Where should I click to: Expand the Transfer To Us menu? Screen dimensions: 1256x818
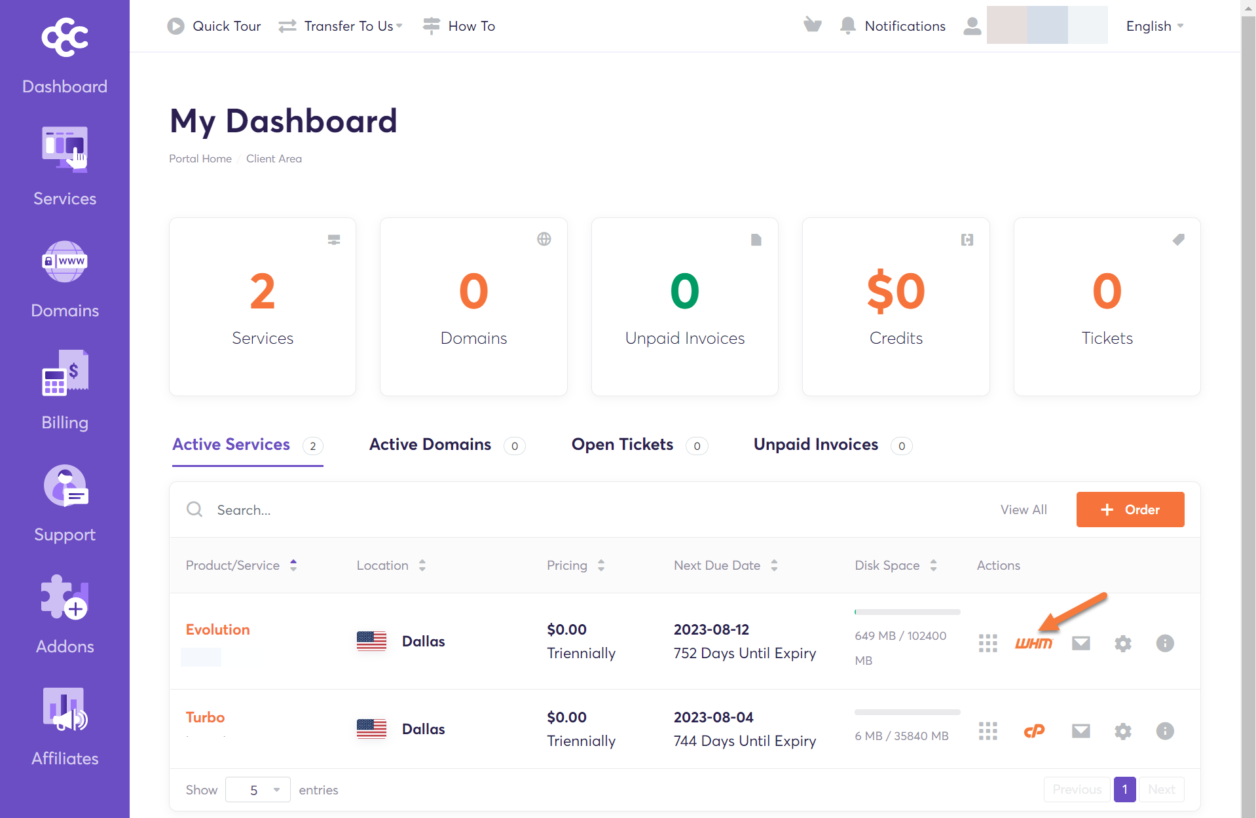click(x=341, y=26)
